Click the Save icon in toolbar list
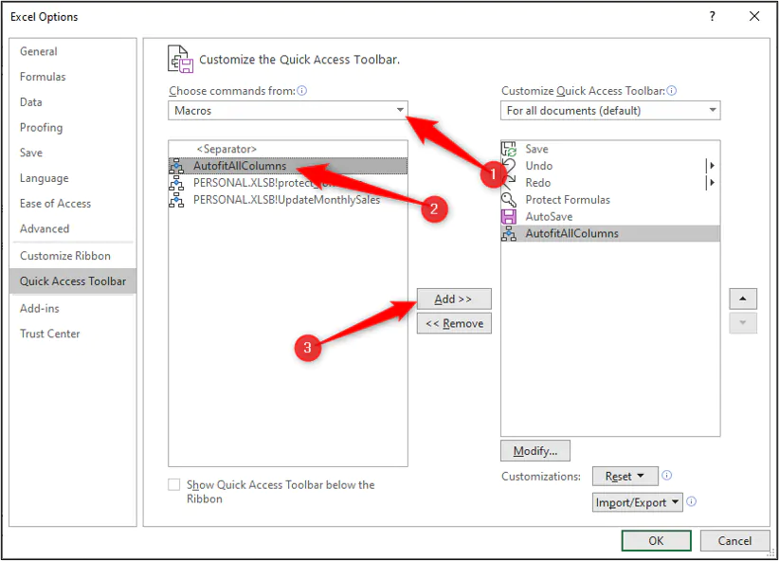 (509, 149)
